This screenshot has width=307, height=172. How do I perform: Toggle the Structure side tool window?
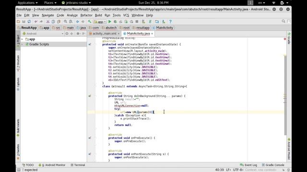18,63
